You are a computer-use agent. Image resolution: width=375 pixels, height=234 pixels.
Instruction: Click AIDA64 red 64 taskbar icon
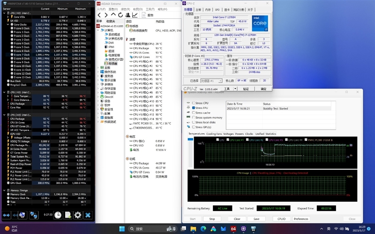233,229
